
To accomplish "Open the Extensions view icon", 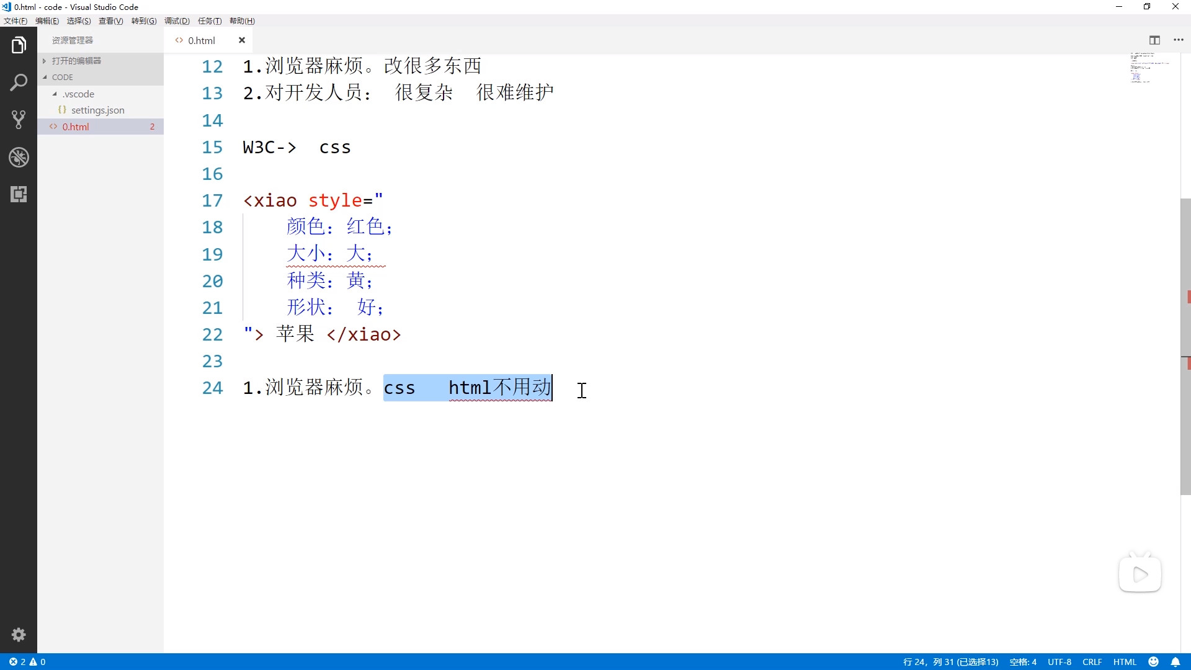I will point(19,194).
